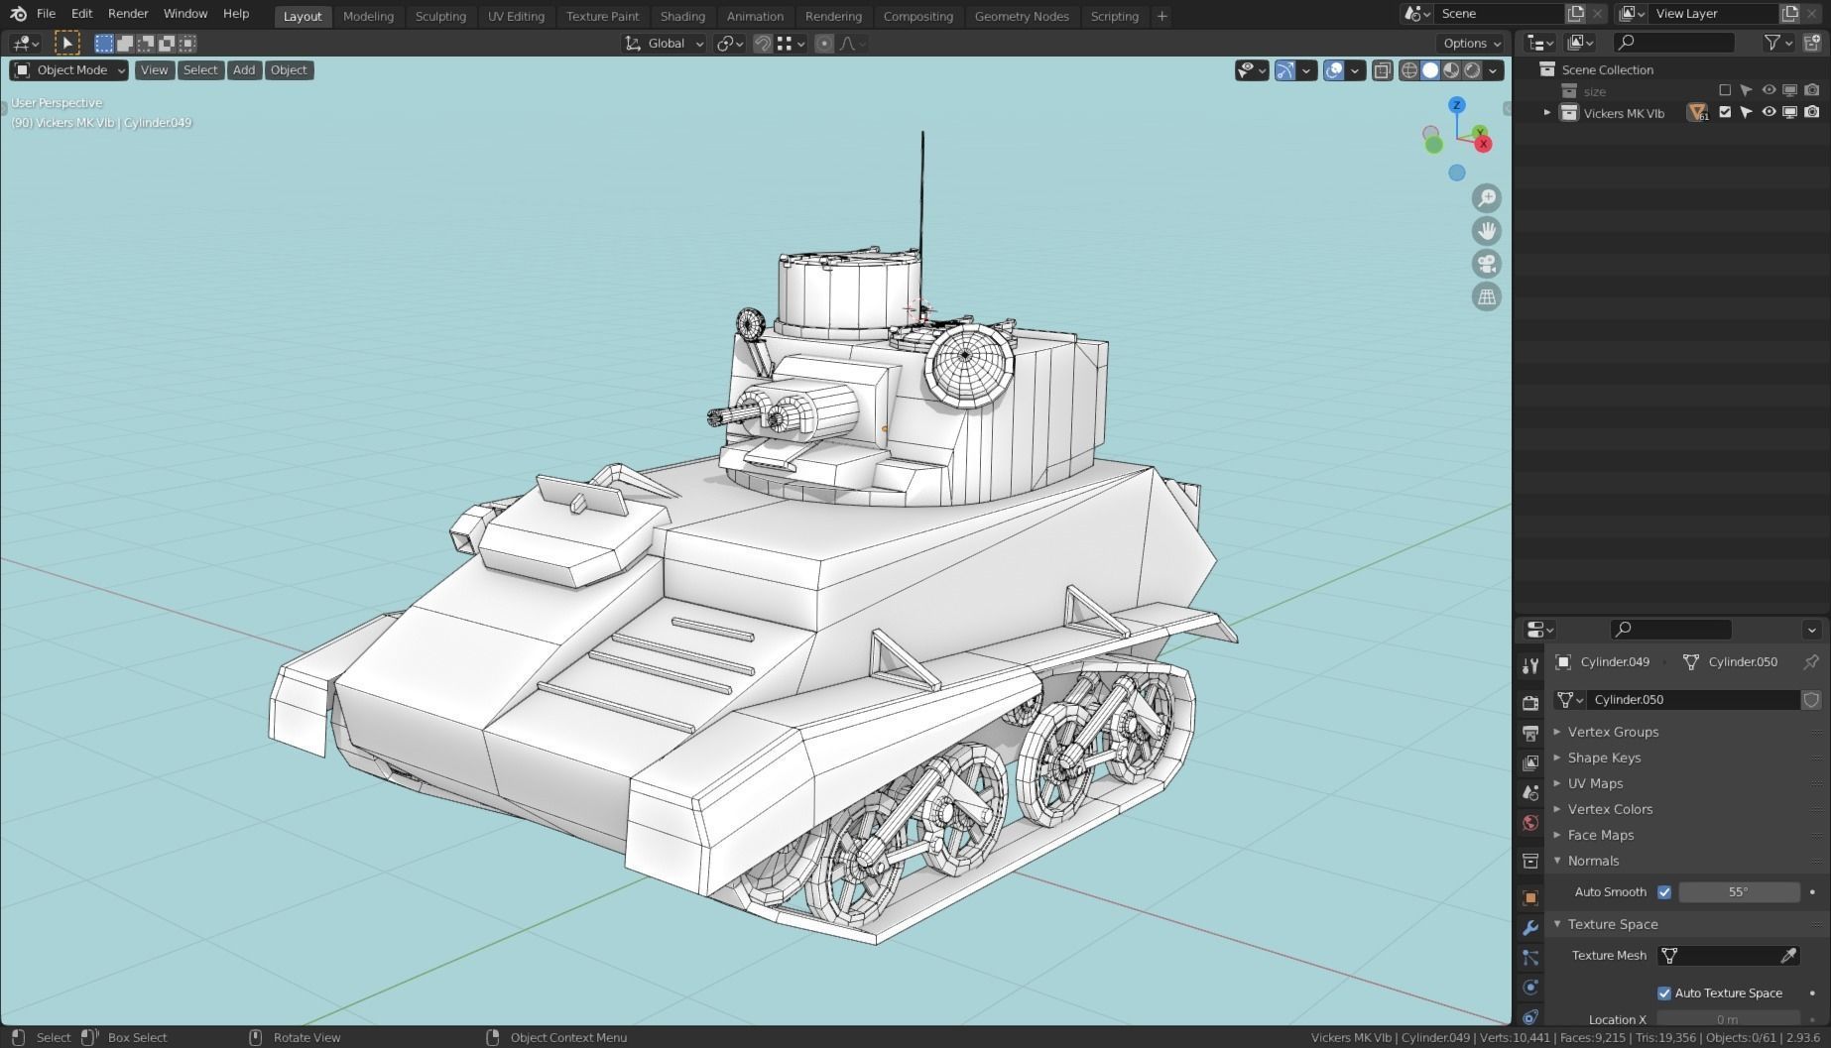Click the Zoom magnifier viewport icon
The image size is (1831, 1048).
[x=1486, y=198]
